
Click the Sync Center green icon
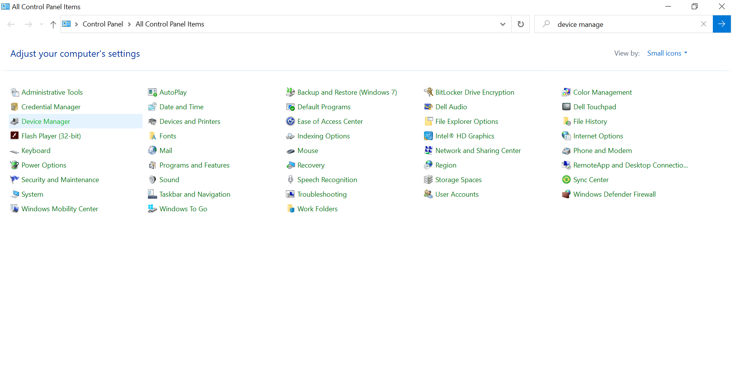(566, 180)
